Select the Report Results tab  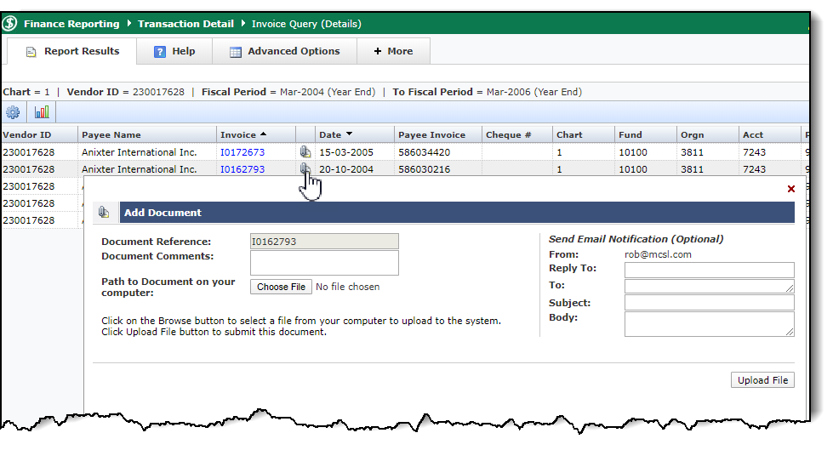[x=72, y=52]
